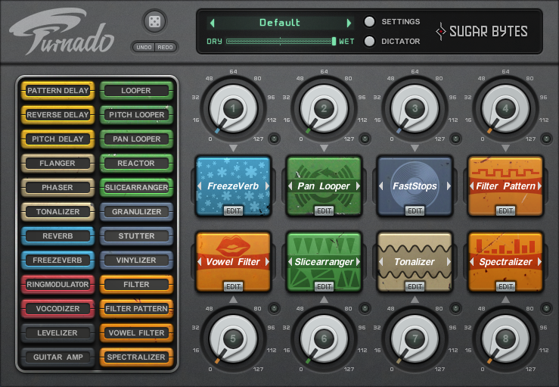Choose Granulizer from the effects list
The height and width of the screenshot is (387, 559).
136,211
